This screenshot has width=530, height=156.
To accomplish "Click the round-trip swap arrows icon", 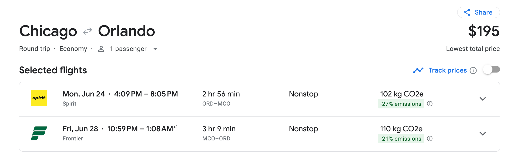I will [88, 31].
